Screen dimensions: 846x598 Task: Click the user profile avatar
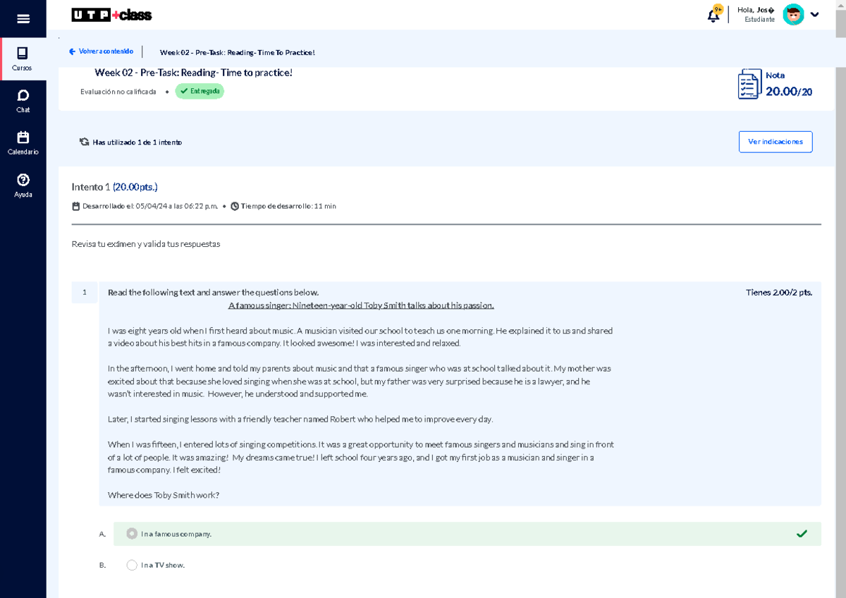coord(793,15)
